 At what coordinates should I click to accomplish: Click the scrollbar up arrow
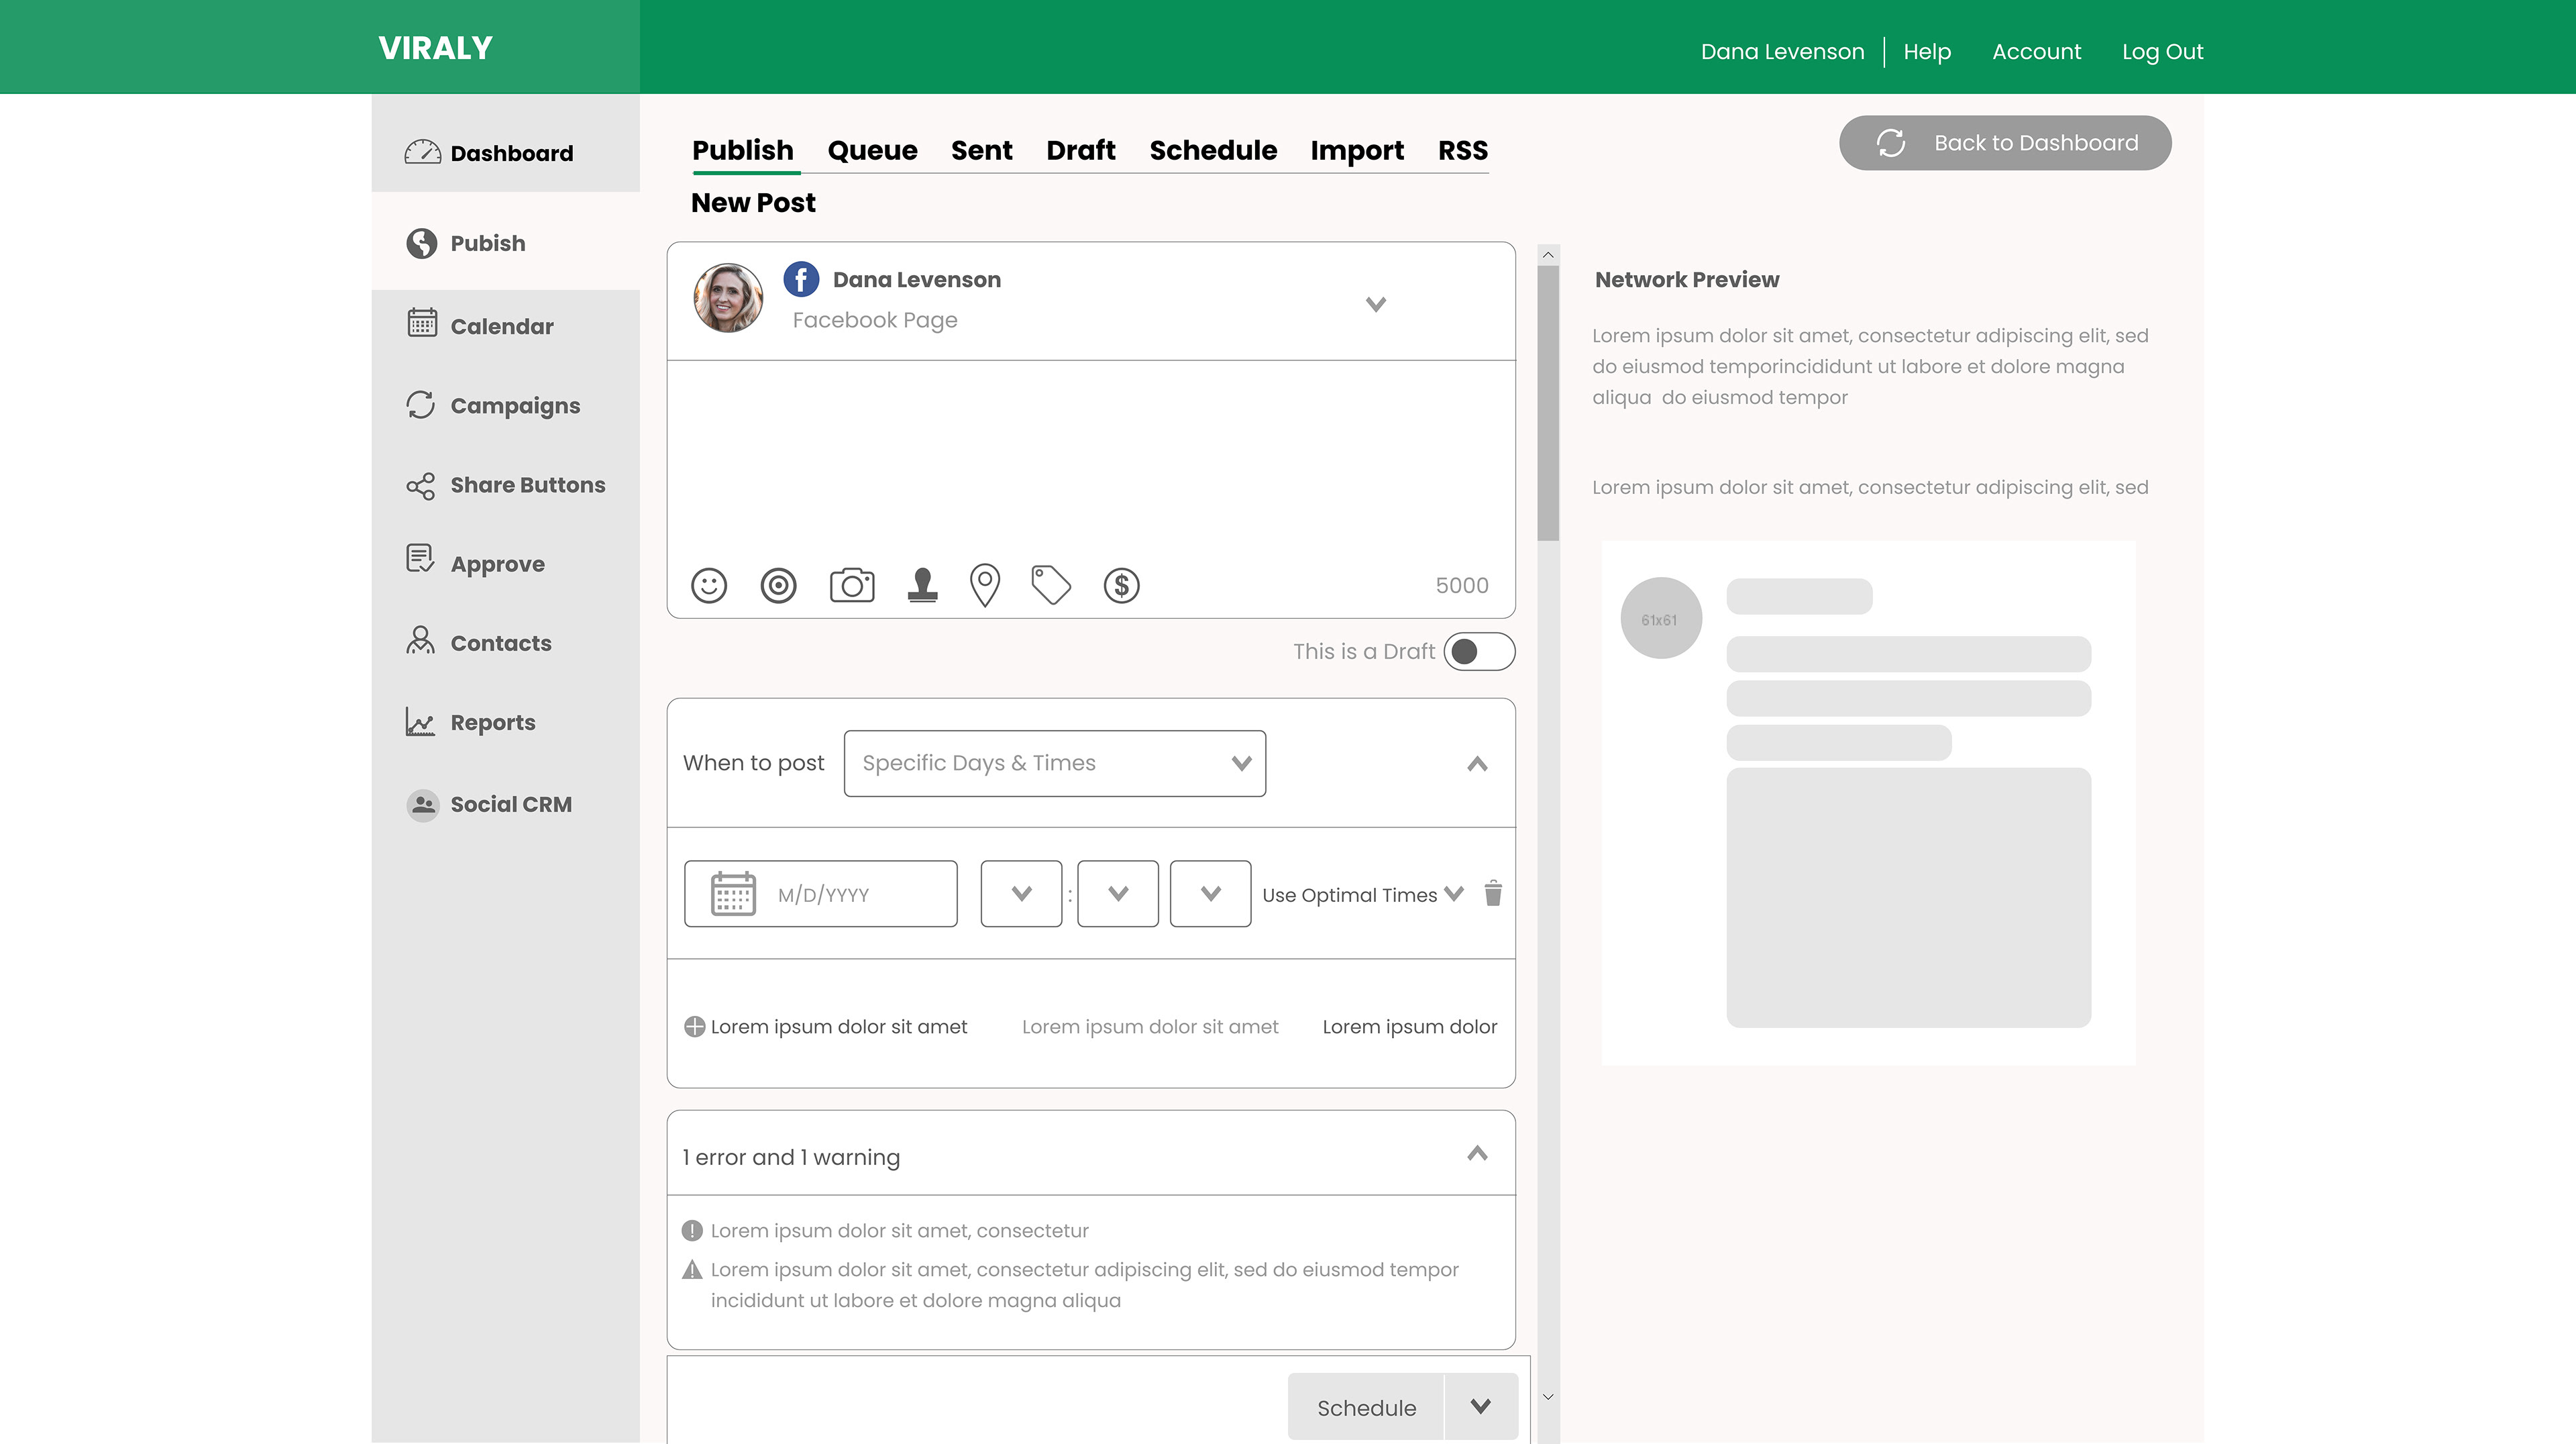1548,255
